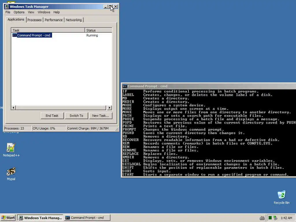Image resolution: width=296 pixels, height=222 pixels.
Task: Click the Command Prompt - cmd title bar
Action: (209, 86)
